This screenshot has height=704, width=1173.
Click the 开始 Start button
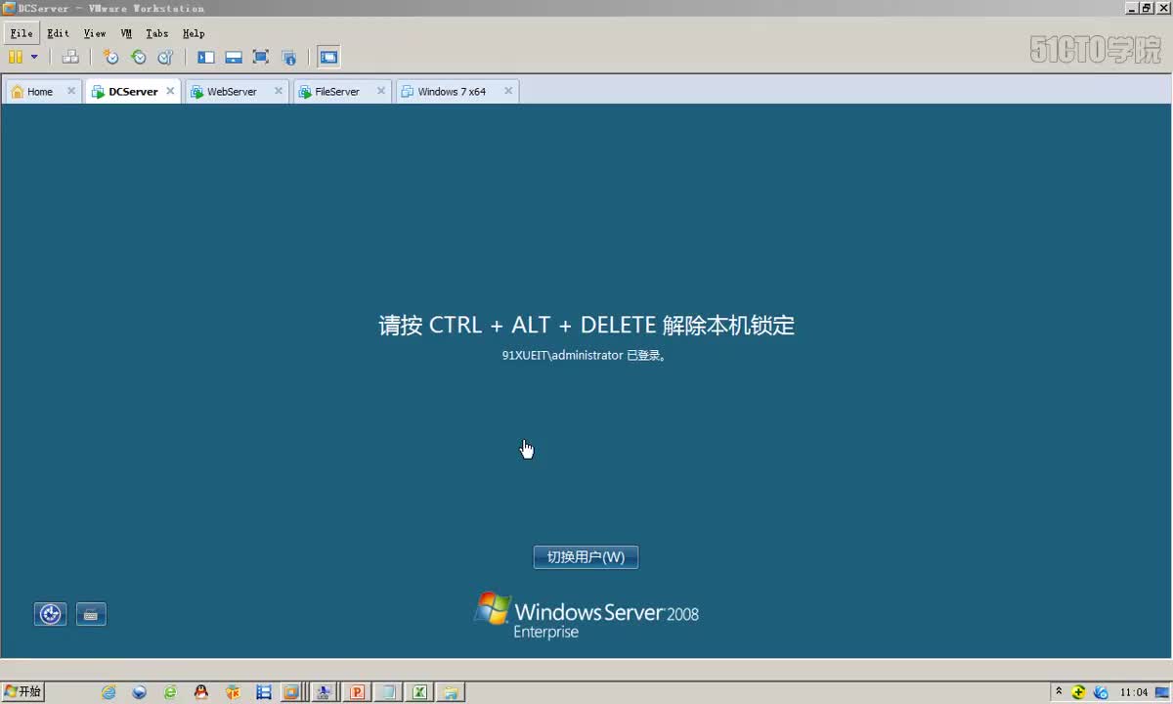pos(22,692)
